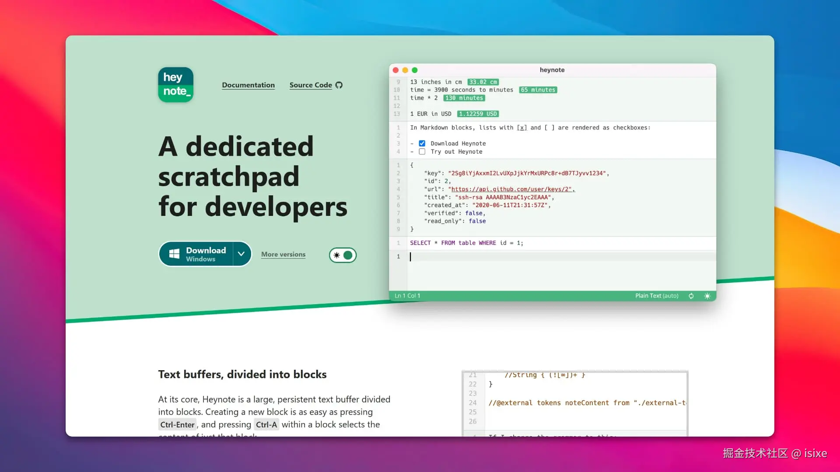The height and width of the screenshot is (472, 840).
Task: Open More versions download list
Action: click(283, 254)
